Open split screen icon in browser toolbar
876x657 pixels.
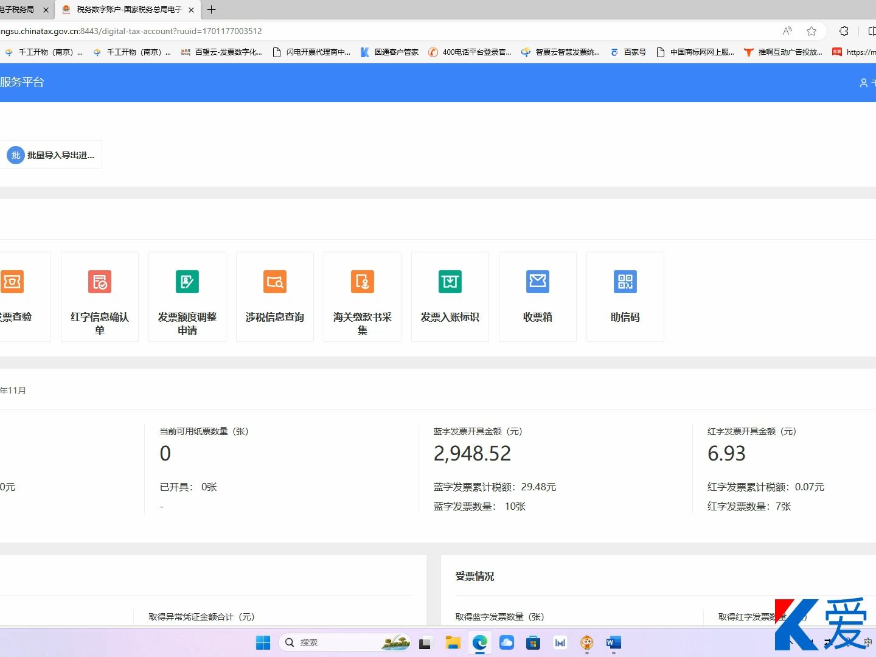[871, 31]
